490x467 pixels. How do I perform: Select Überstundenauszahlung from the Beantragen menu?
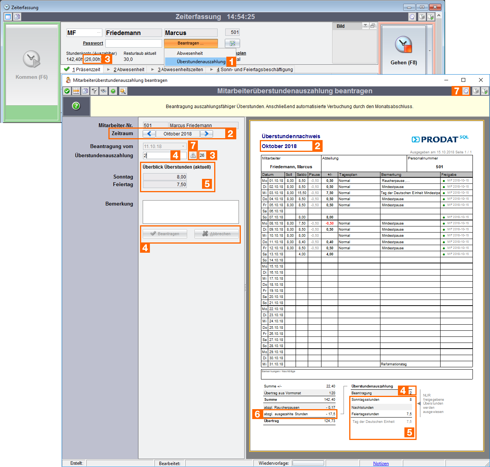(201, 61)
